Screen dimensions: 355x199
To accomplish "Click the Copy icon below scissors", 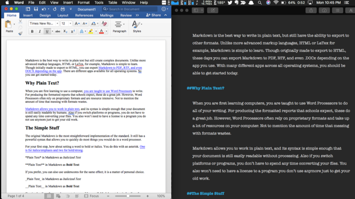I will click(x=20, y=28).
